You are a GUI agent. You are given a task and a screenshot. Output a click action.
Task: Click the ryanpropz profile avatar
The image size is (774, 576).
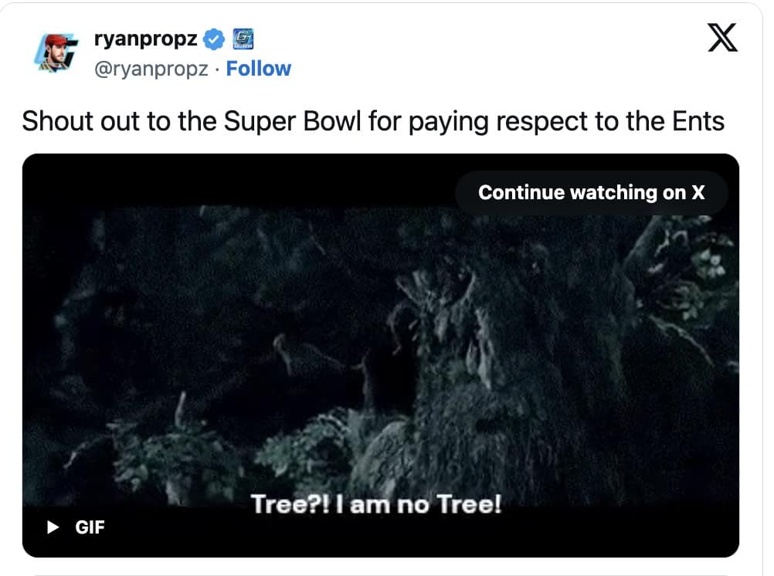[x=56, y=53]
